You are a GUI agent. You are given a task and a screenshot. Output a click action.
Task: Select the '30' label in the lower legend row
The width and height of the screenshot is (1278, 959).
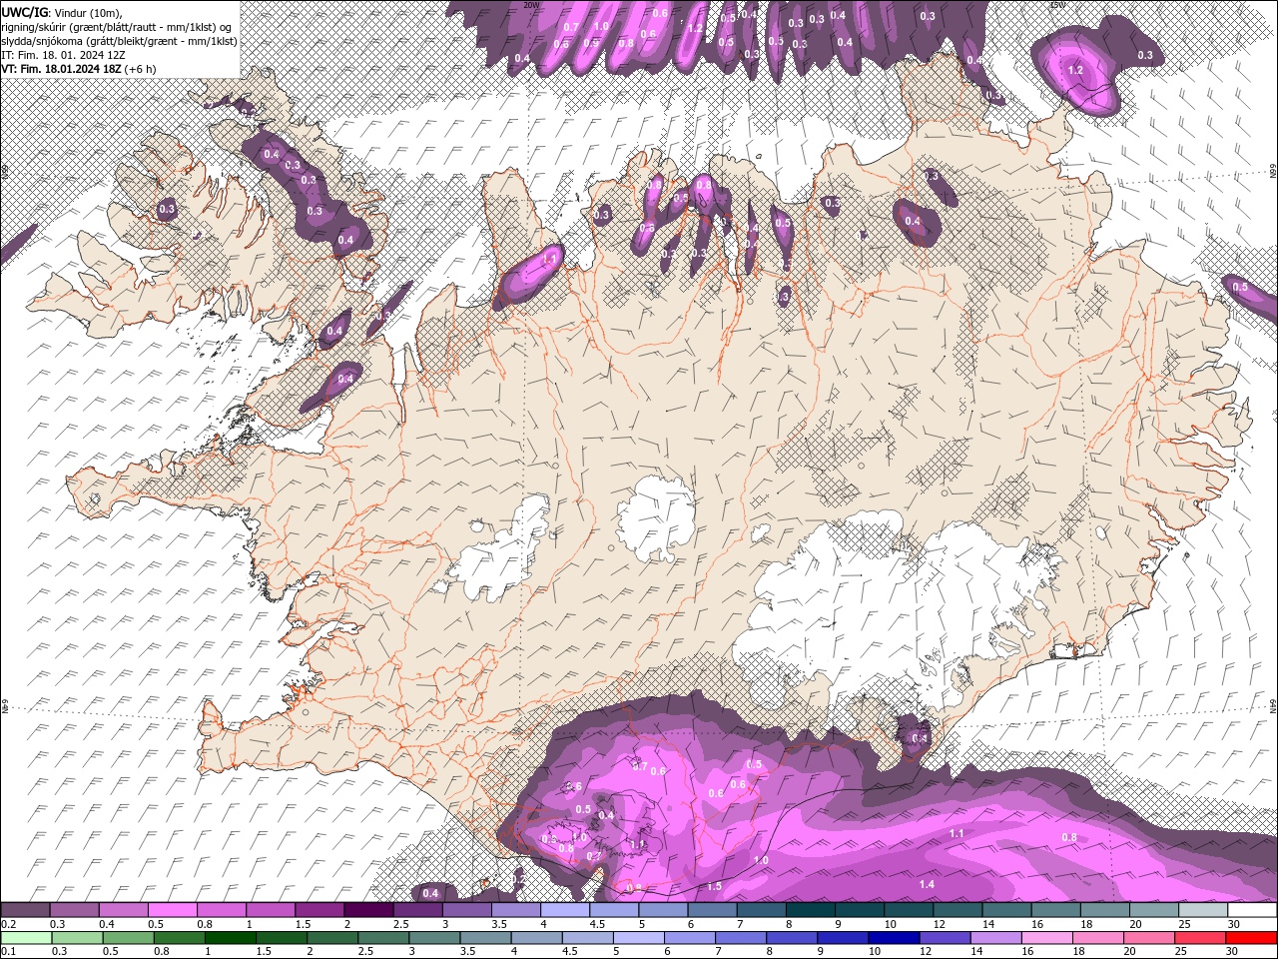[1234, 952]
